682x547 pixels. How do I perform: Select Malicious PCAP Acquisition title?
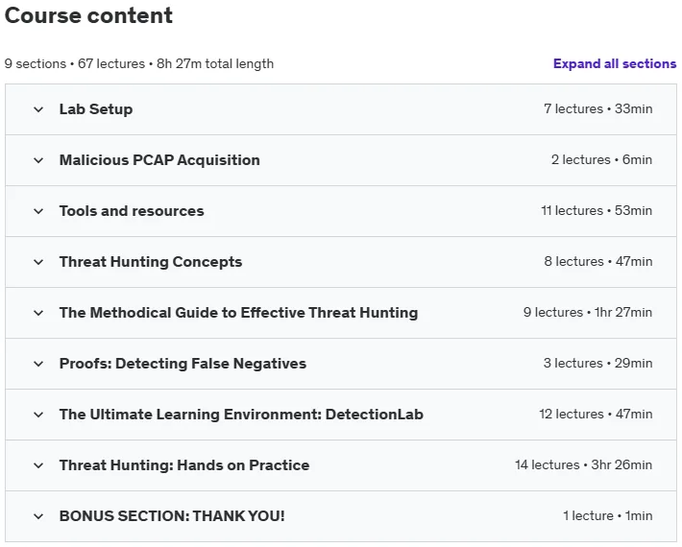(x=159, y=160)
